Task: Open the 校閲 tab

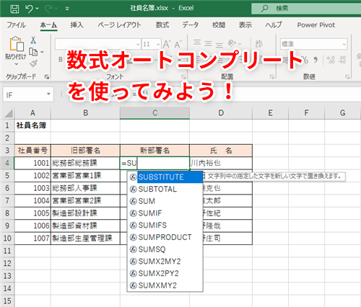Action: pyautogui.click(x=219, y=25)
